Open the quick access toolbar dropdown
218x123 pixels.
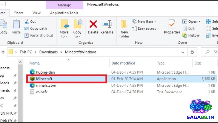coord(2,5)
